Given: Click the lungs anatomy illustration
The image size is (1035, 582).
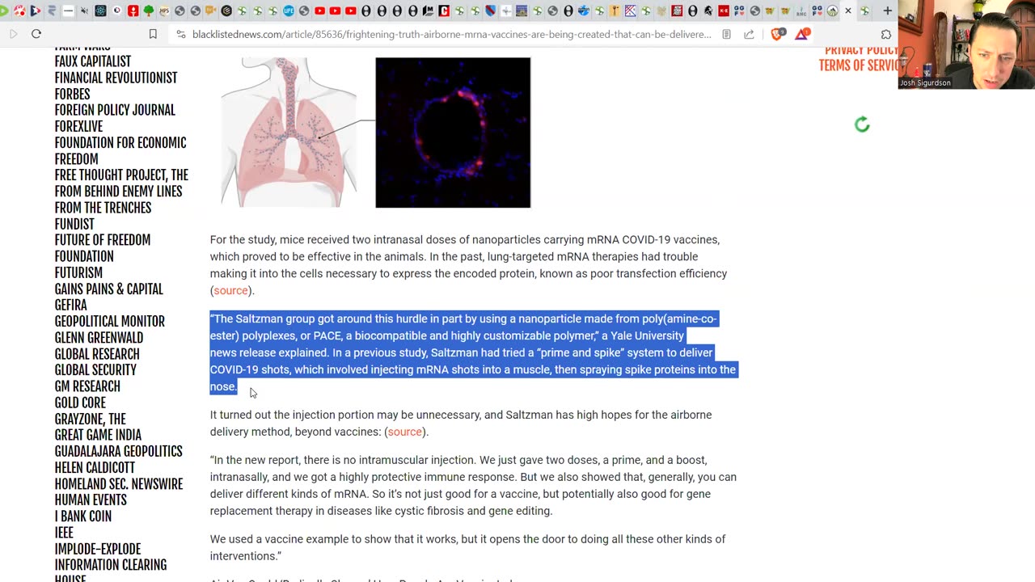Looking at the screenshot, I should [x=289, y=132].
